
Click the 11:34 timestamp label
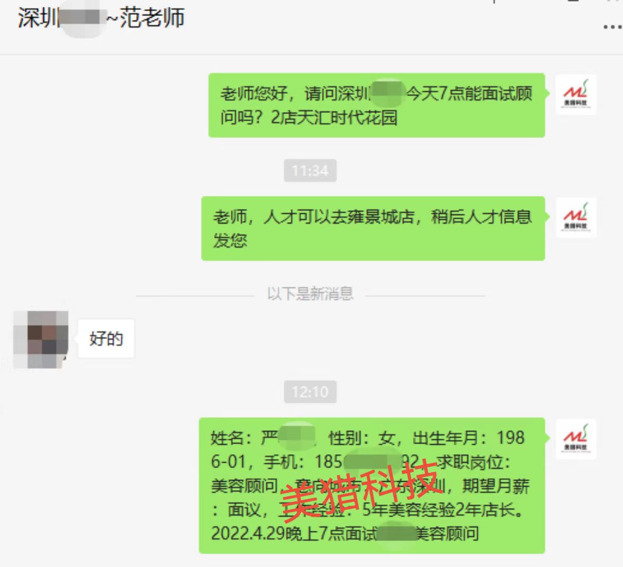(x=310, y=170)
